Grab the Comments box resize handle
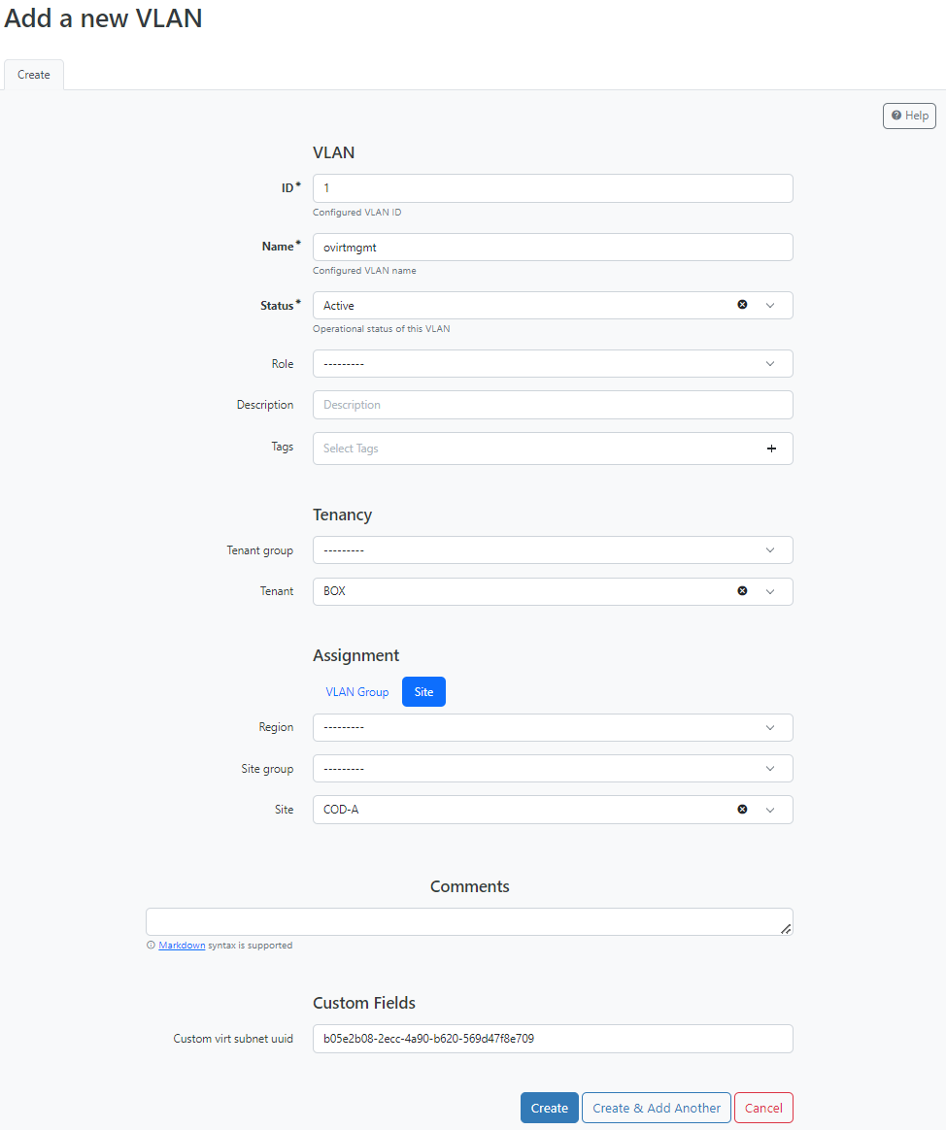The width and height of the screenshot is (946, 1130). tap(786, 929)
